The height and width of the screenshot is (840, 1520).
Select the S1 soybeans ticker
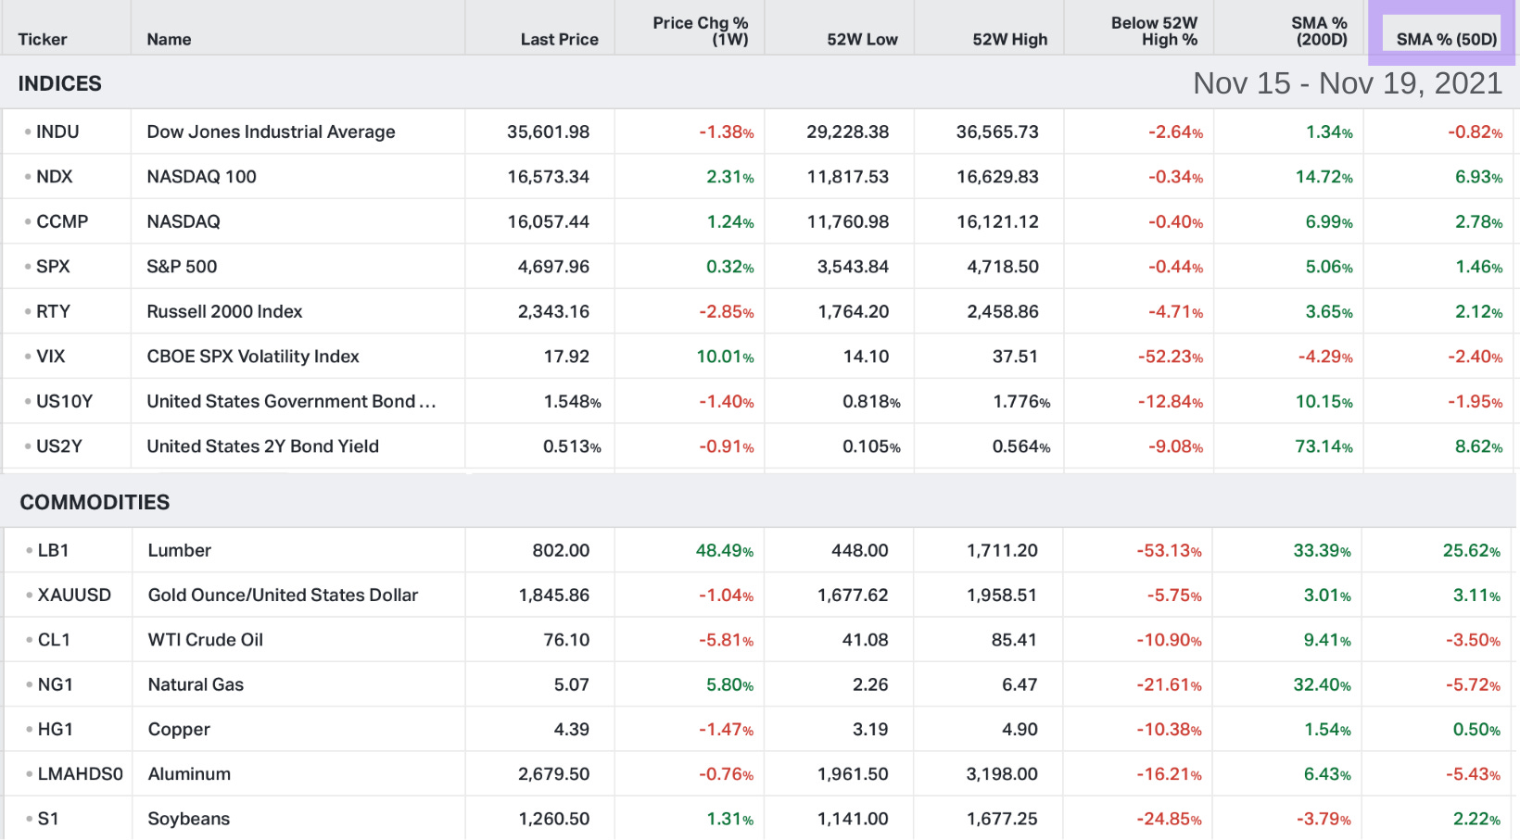(x=48, y=819)
